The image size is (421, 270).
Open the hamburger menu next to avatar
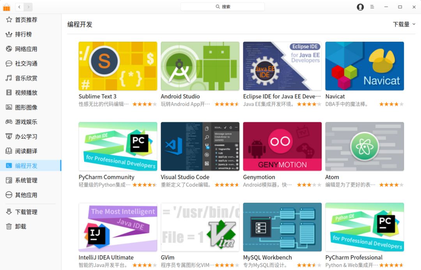[373, 7]
